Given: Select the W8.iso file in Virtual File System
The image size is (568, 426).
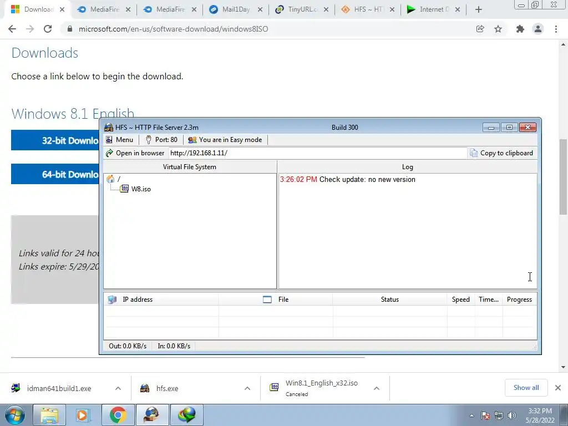Looking at the screenshot, I should pos(136,189).
